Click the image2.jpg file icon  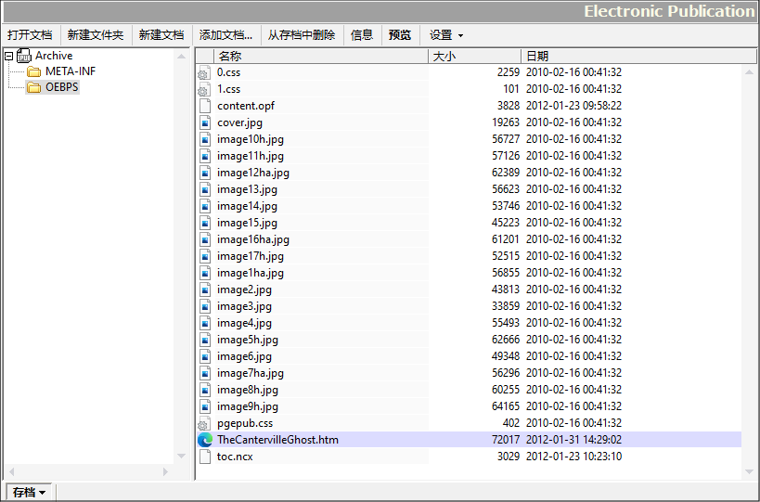pos(204,290)
